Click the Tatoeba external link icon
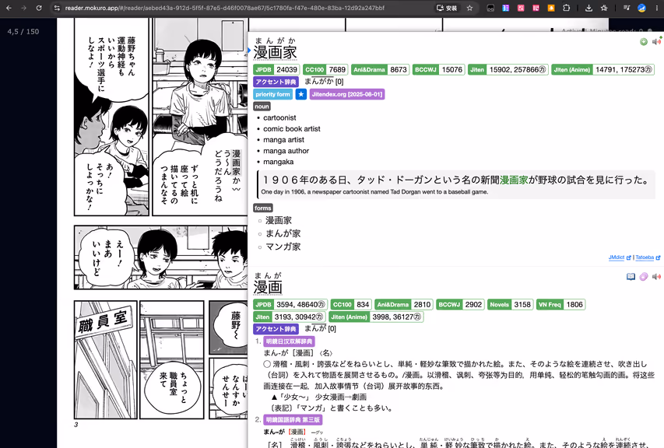Image resolution: width=664 pixels, height=448 pixels. [x=658, y=257]
